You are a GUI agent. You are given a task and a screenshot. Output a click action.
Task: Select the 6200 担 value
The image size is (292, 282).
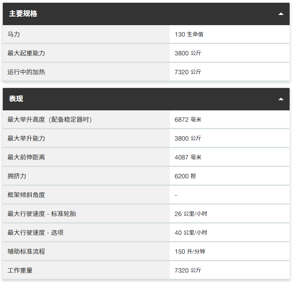(x=185, y=176)
